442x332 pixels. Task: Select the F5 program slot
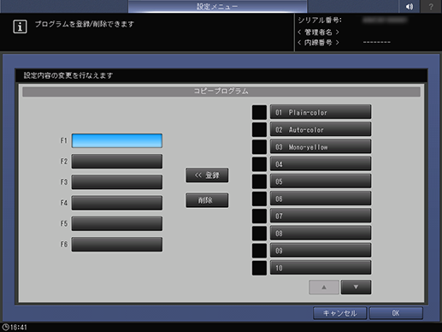pyautogui.click(x=117, y=223)
